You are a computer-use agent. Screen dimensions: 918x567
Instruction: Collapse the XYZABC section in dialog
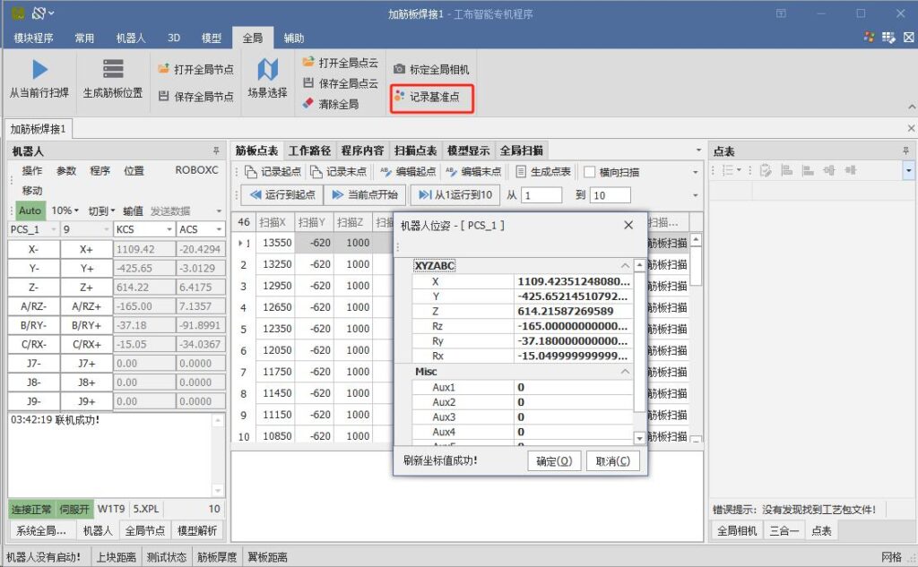(625, 266)
